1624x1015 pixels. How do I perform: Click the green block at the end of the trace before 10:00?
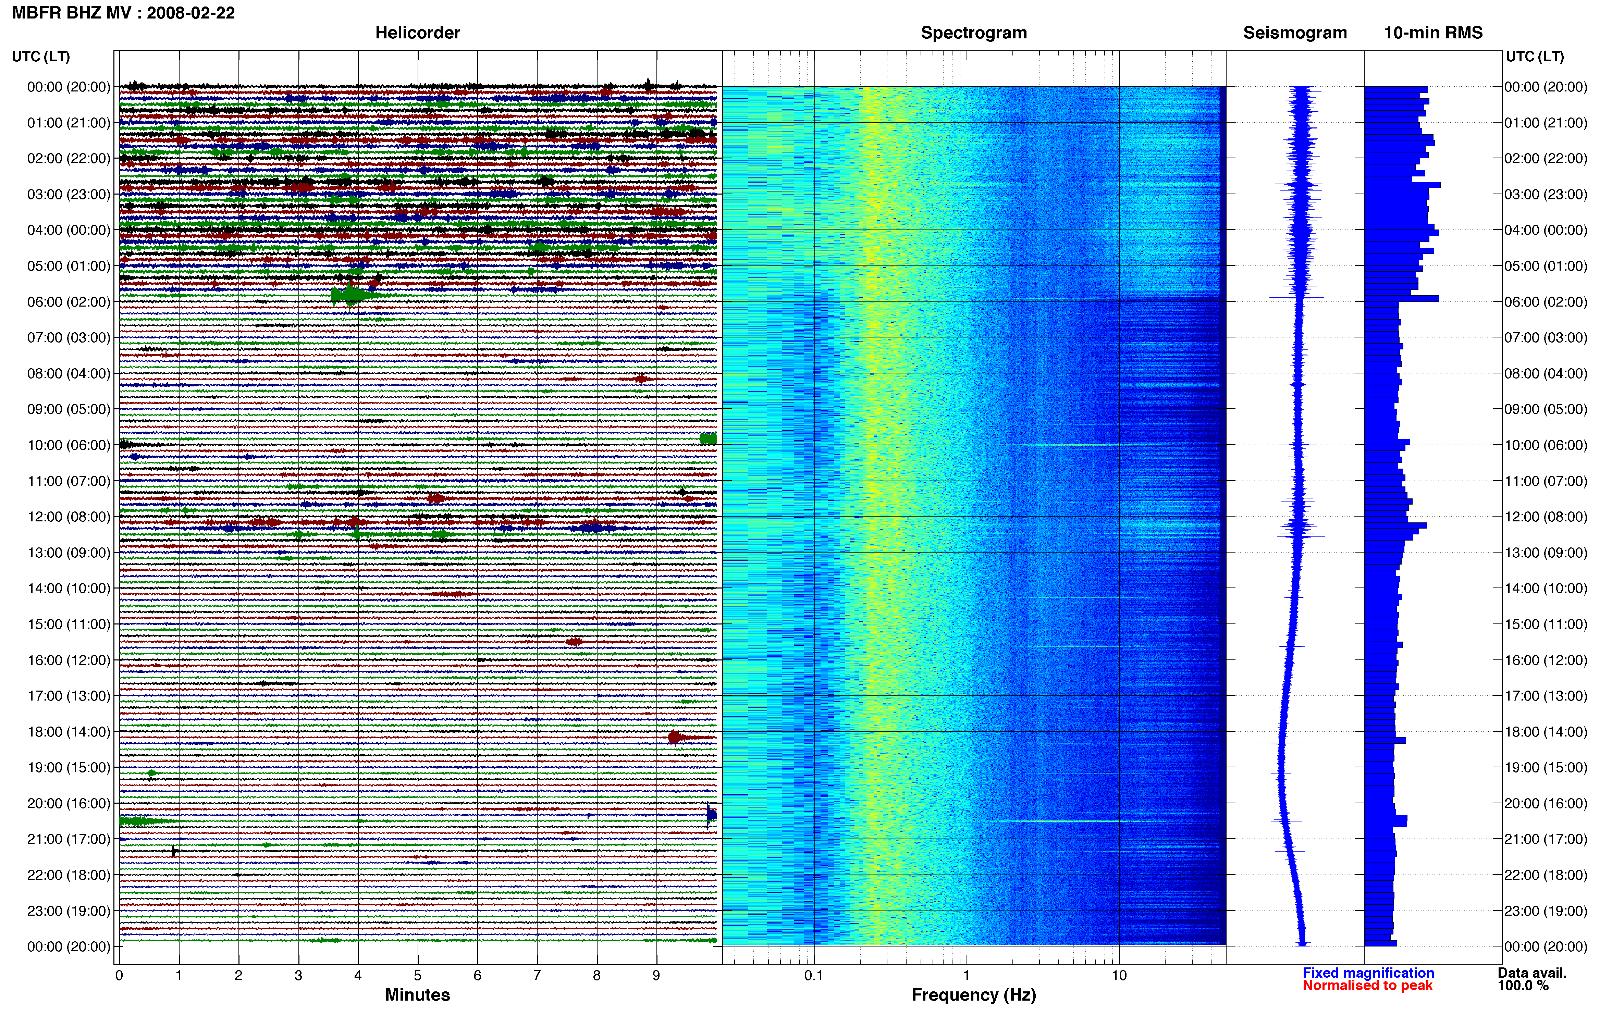pos(708,439)
